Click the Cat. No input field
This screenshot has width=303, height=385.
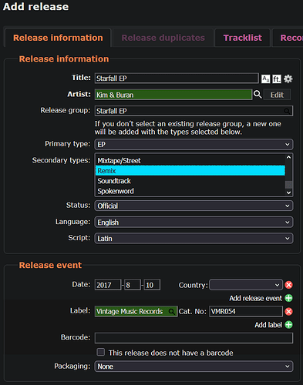(246, 312)
